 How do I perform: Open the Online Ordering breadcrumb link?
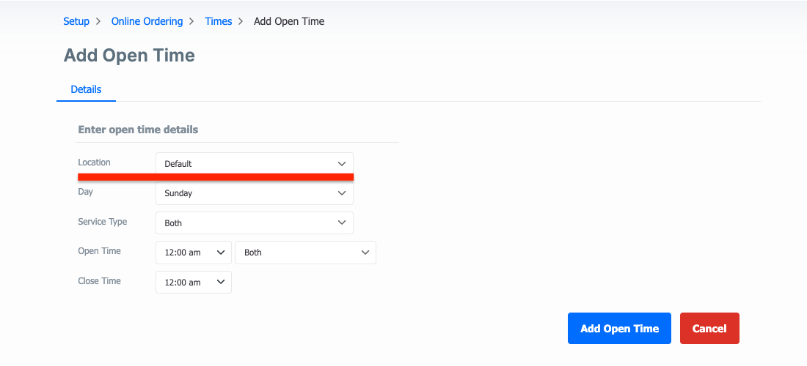click(x=147, y=21)
